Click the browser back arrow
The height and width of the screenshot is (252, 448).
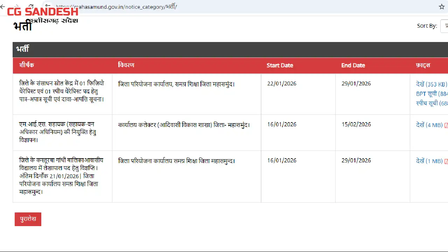tap(3, 7)
